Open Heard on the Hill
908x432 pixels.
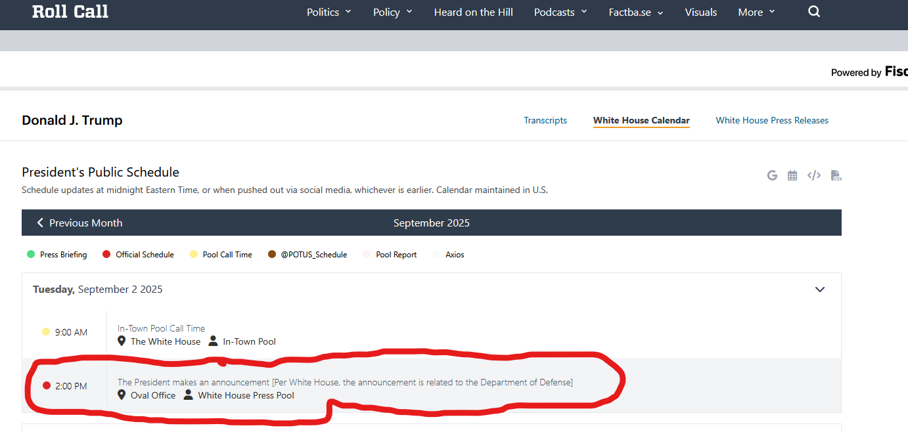point(474,12)
